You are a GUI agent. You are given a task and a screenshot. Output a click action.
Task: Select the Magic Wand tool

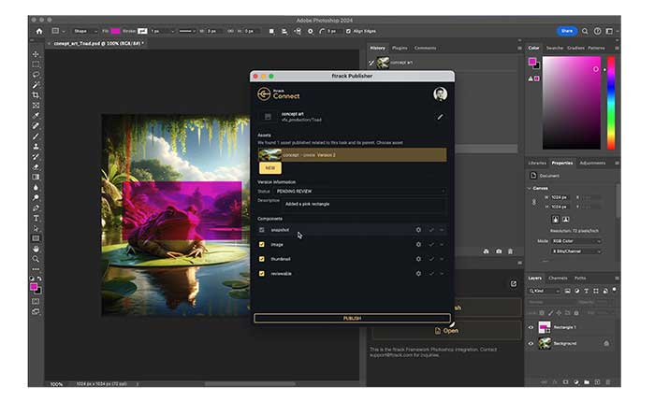point(36,85)
